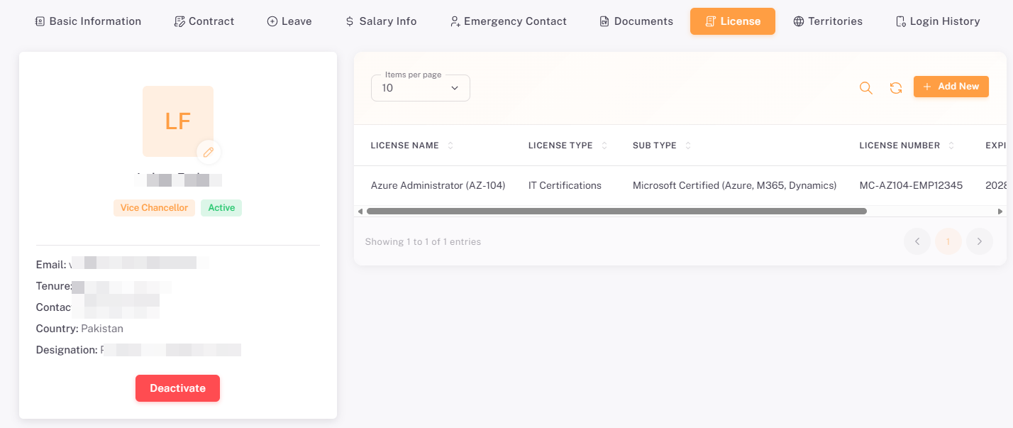Go to the Leave tab
This screenshot has height=428, width=1013.
point(289,21)
